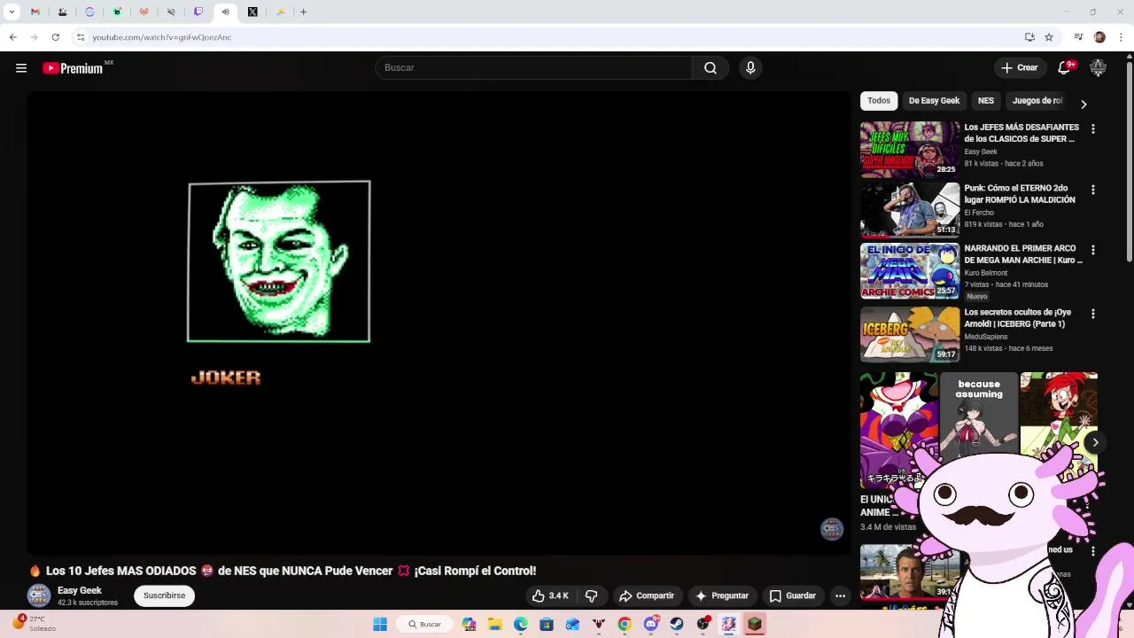This screenshot has height=638, width=1134.
Task: Open OBS Studio from taskbar
Action: pos(703,625)
